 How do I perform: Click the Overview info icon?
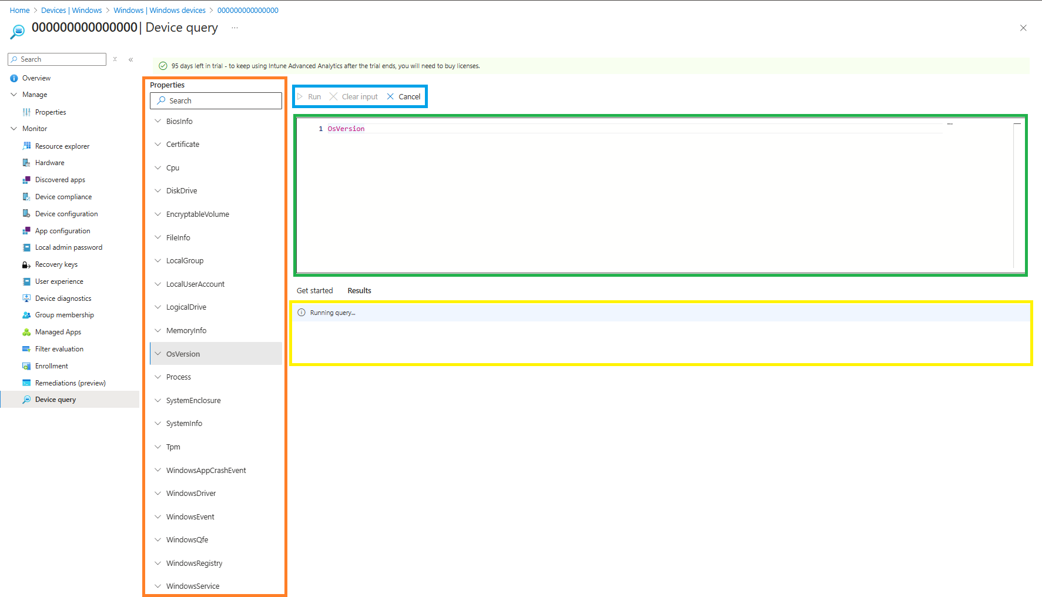pyautogui.click(x=14, y=78)
